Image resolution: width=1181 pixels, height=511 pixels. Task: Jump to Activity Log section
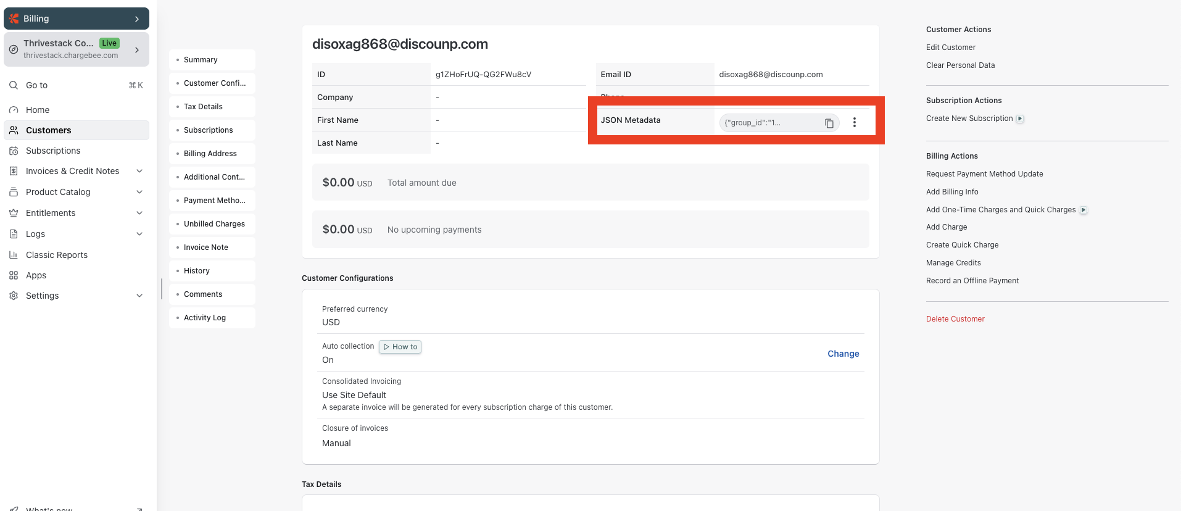[212, 318]
